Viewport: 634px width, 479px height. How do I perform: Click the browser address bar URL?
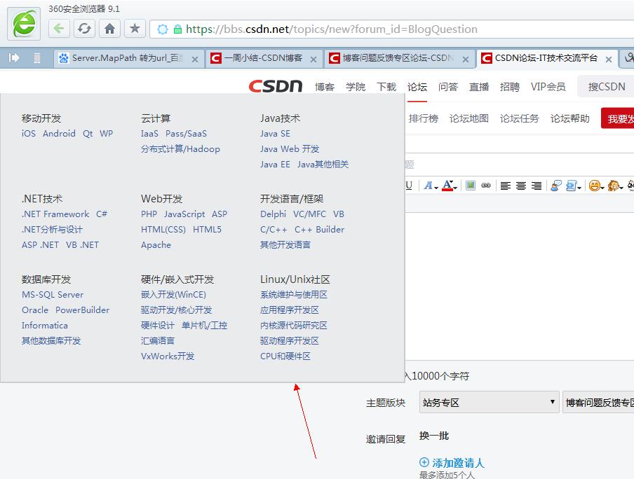pos(332,29)
